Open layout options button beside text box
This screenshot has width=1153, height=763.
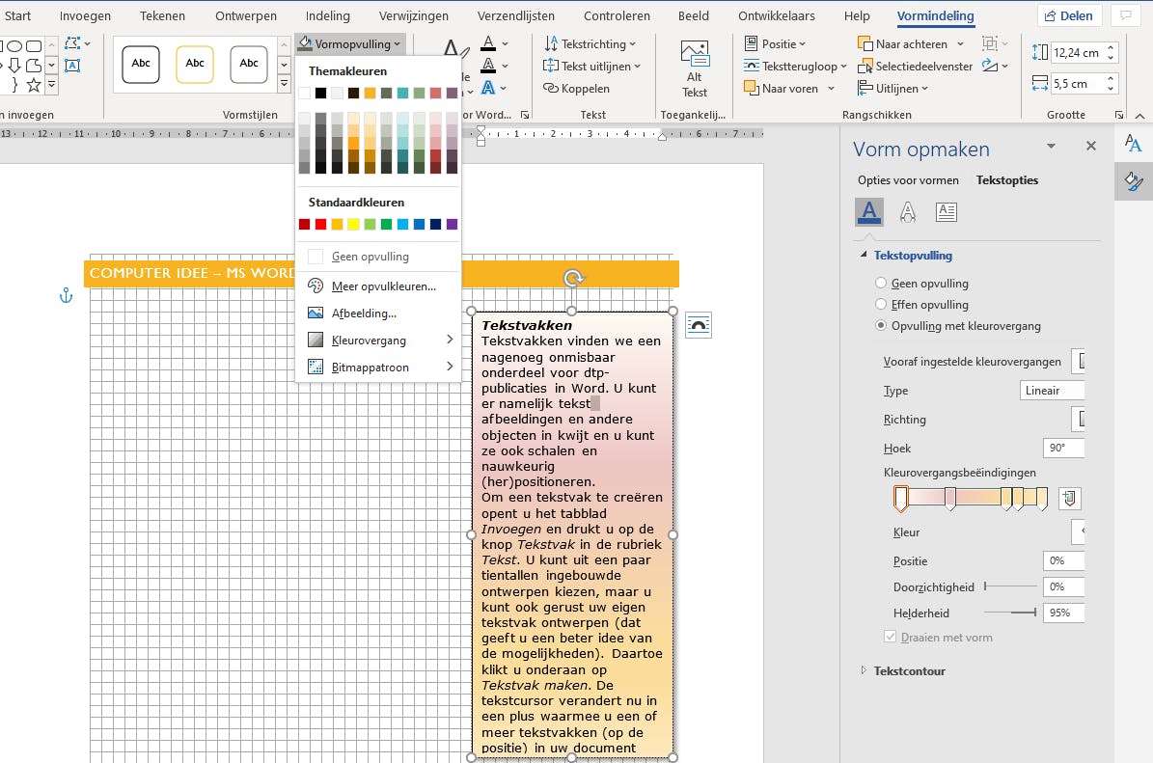pyautogui.click(x=699, y=326)
